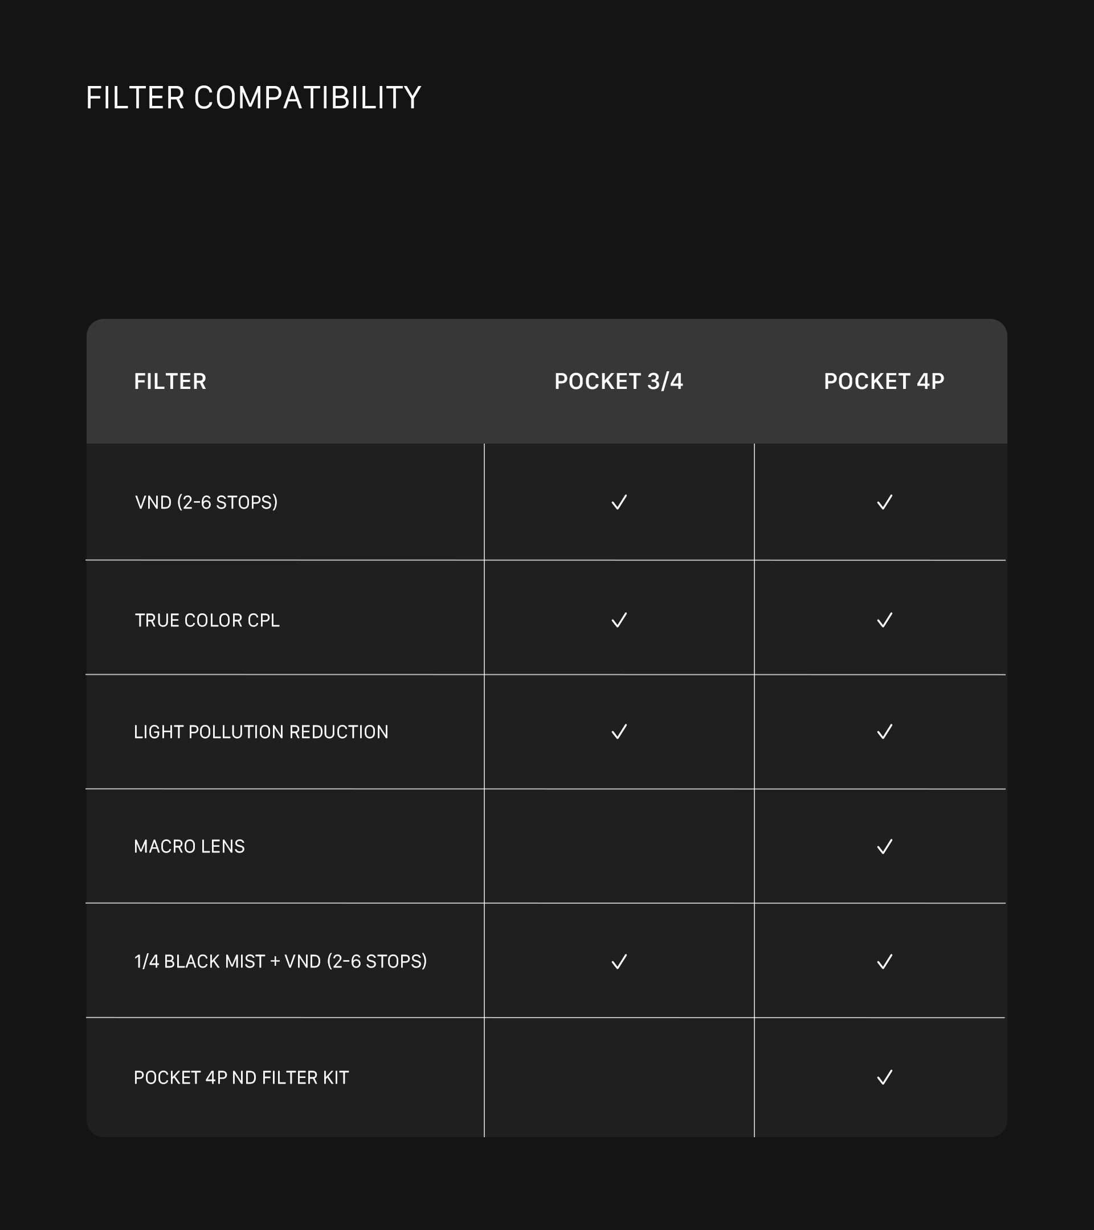Click Light Pollution Reduction checkmark under Pocket 3/4
Viewport: 1094px width, 1230px height.
[x=619, y=731]
